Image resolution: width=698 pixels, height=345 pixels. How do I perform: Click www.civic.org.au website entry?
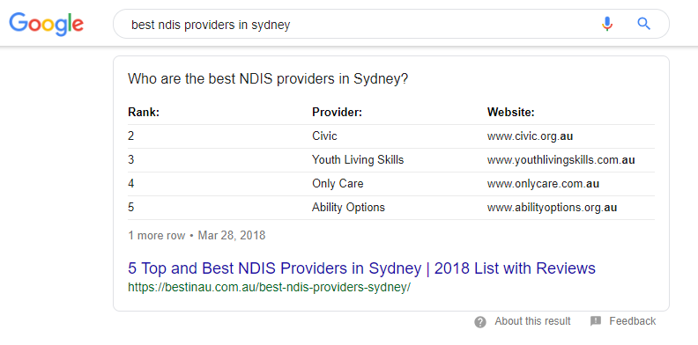pos(530,136)
